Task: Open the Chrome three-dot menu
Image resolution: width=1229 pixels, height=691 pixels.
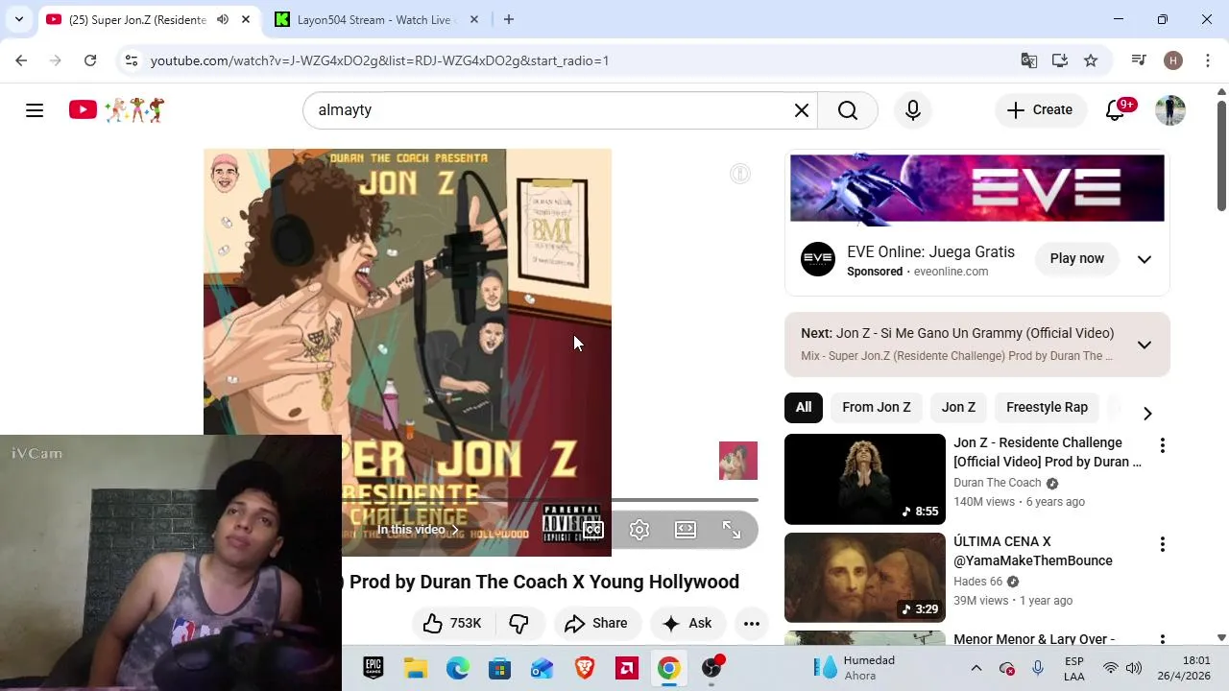Action: [1207, 60]
